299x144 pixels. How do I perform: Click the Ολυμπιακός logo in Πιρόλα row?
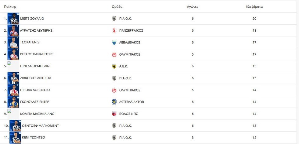tap(114, 90)
